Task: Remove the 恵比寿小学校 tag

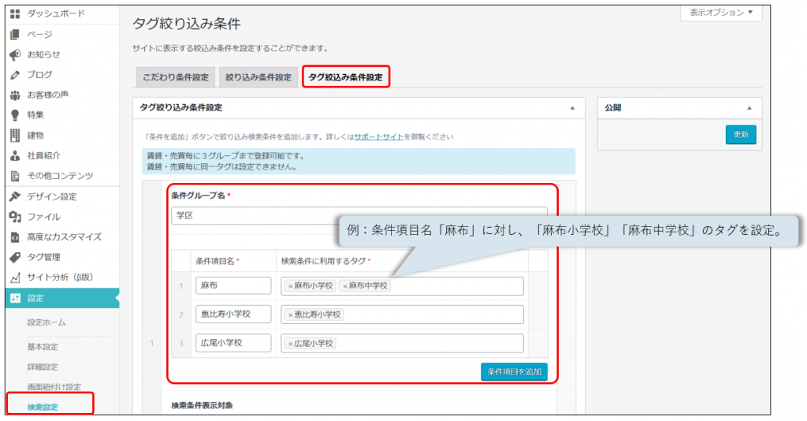Action: coord(290,315)
